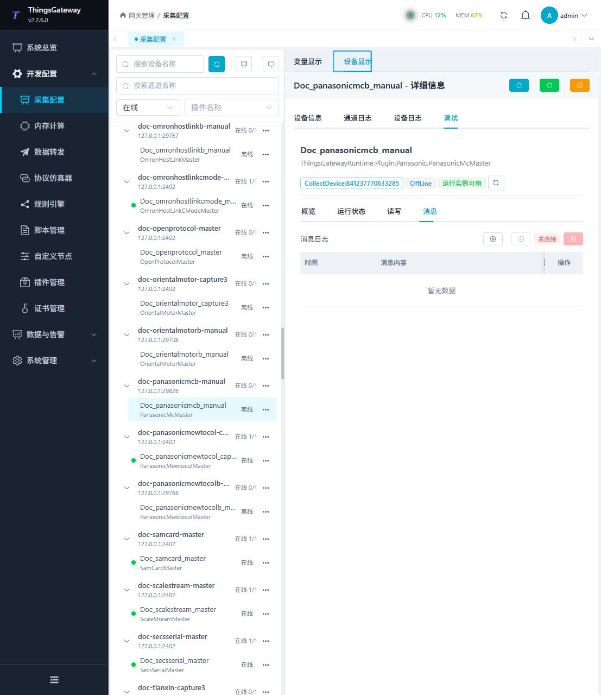Refresh the runtime instance status next to 运行实例可用
Image resolution: width=601 pixels, height=695 pixels.
click(496, 183)
